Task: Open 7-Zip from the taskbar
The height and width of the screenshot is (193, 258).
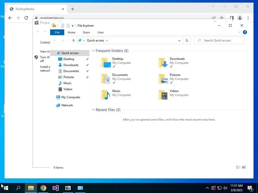Action: 68,188
